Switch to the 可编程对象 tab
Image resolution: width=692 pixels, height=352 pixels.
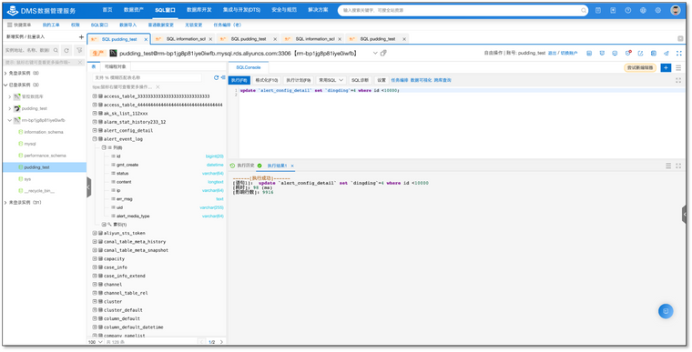pos(116,66)
